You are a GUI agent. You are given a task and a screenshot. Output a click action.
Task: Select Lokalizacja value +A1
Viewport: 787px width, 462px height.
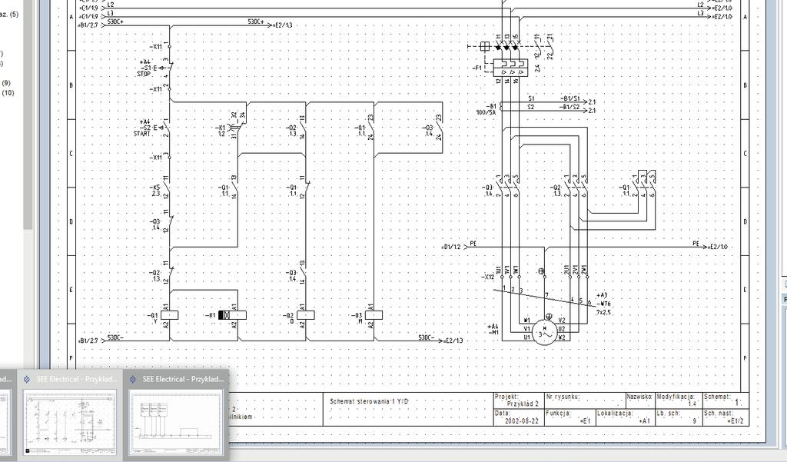pos(645,420)
